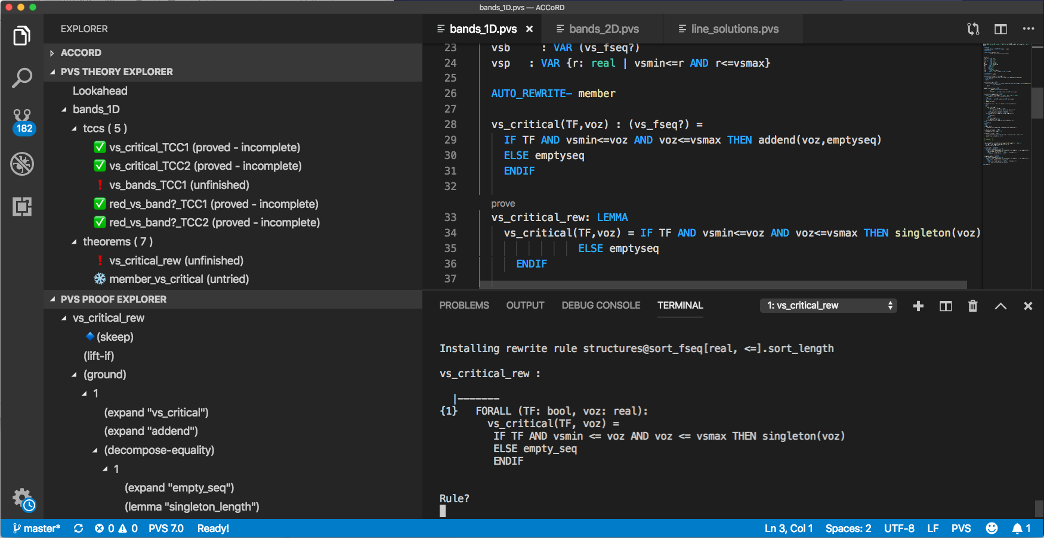Open the Run and Debug view
The width and height of the screenshot is (1044, 538).
click(22, 164)
